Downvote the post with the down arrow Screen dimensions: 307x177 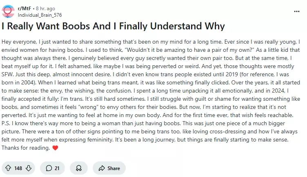[x=28, y=168]
